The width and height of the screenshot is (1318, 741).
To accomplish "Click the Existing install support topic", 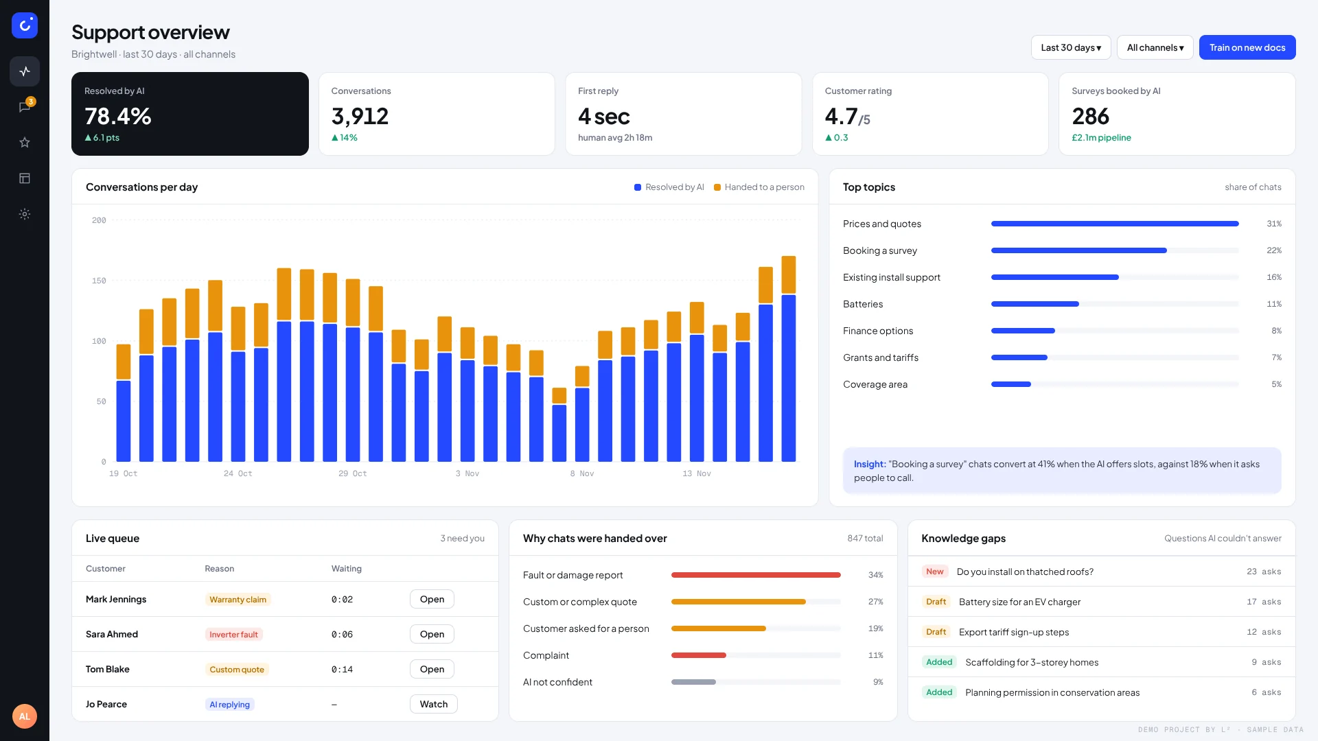I will [1062, 277].
